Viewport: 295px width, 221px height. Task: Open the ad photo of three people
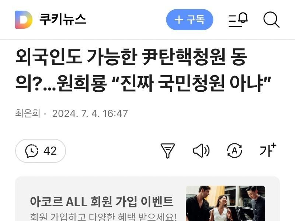[225, 203]
